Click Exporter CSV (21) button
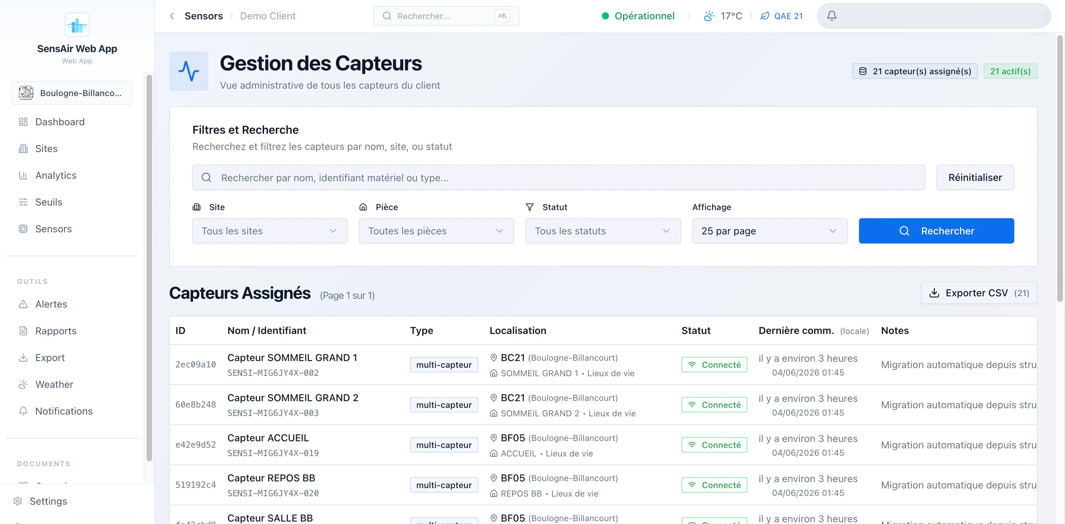 (x=979, y=293)
